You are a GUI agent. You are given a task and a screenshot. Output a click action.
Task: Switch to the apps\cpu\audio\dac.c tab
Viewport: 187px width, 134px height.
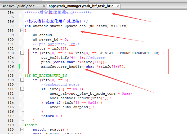[x=19, y=6]
